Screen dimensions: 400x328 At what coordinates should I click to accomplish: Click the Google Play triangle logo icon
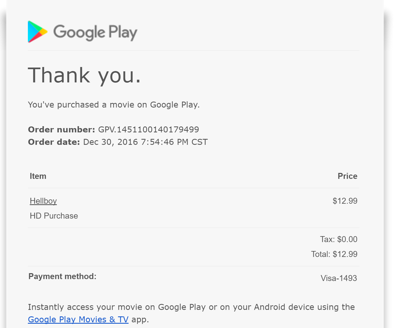pos(38,32)
